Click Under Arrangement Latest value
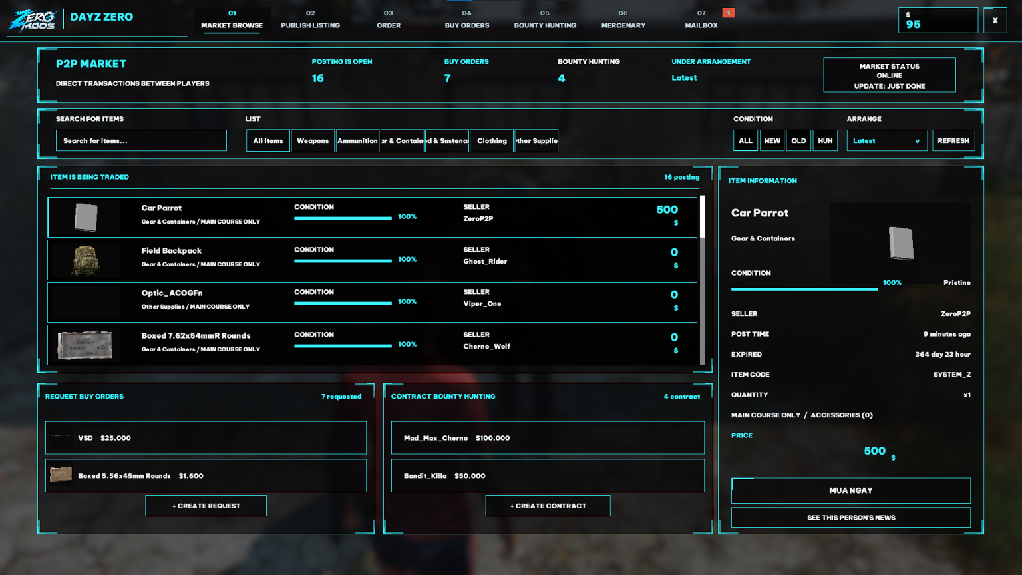Screen dimensions: 1022x575 click(x=684, y=78)
